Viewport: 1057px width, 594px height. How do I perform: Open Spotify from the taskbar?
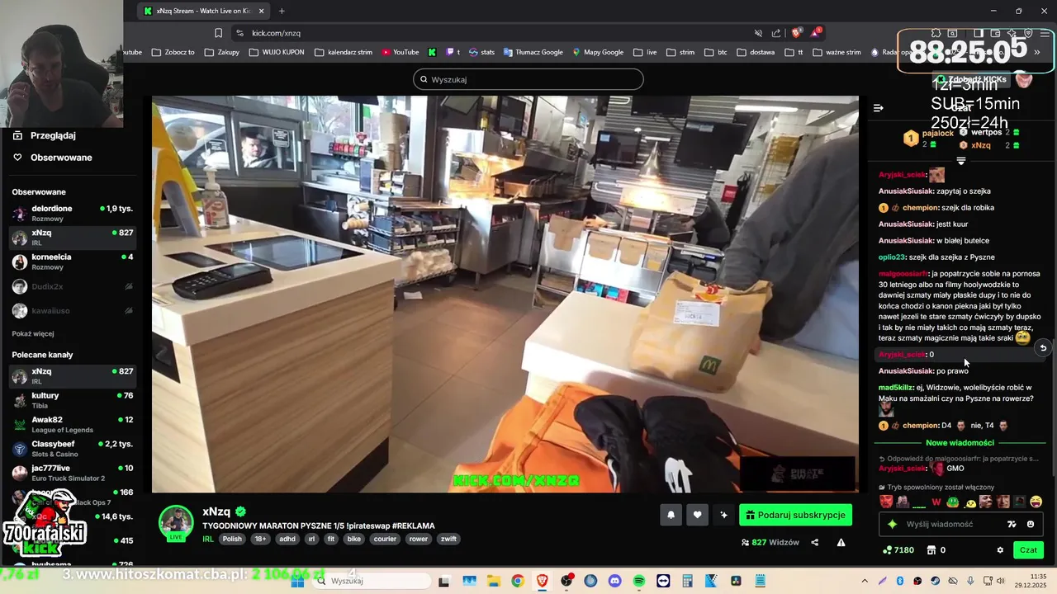coord(639,581)
